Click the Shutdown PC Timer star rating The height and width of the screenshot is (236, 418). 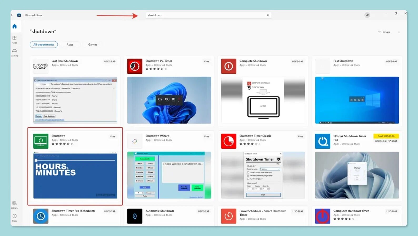pos(155,69)
